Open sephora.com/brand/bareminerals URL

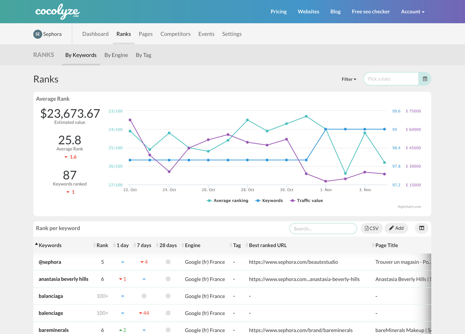point(301,330)
